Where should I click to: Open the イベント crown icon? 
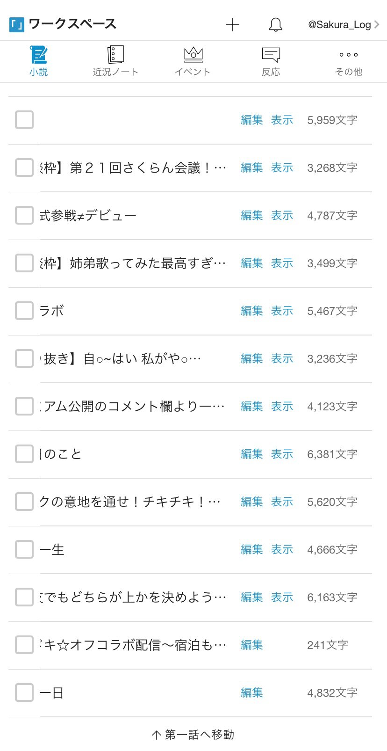(x=193, y=55)
